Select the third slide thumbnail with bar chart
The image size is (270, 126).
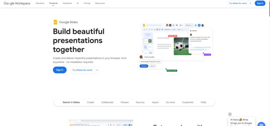point(148,47)
